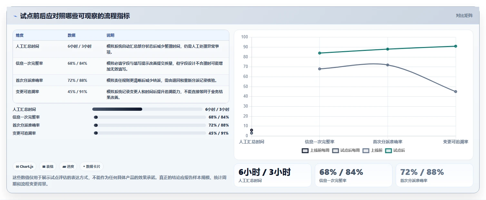The height and width of the screenshot is (200, 486).
Task: Click the 进度 chip
Action: (68, 167)
